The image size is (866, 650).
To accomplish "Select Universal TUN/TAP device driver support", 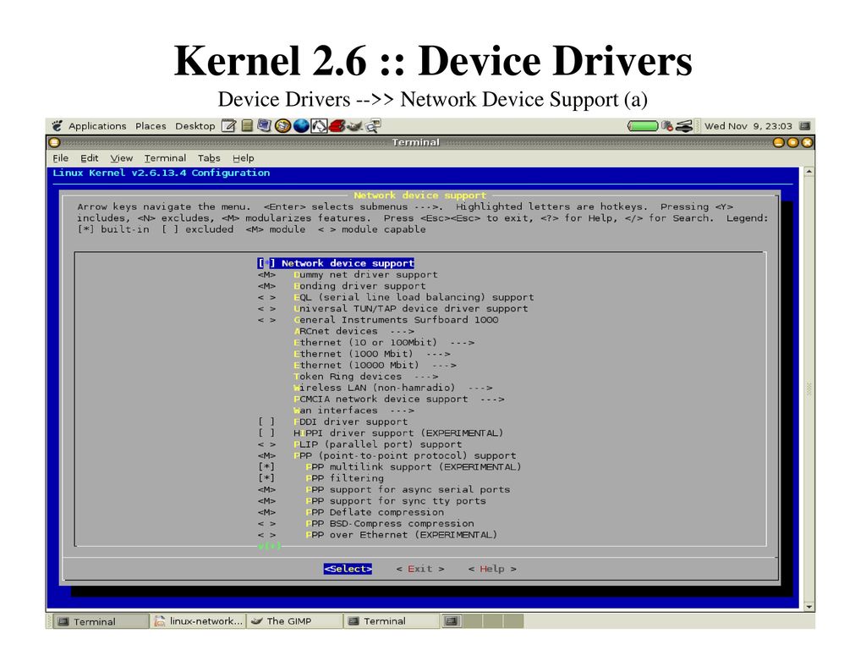I will coord(392,309).
